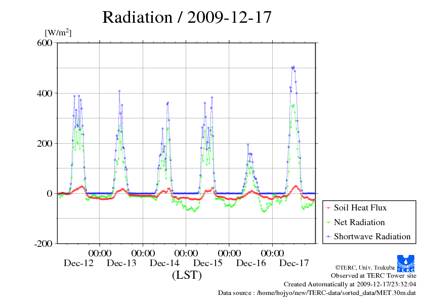Viewport: 426px width, 301px height.
Task: Click the '©TERC, Univ. Tsukuba' text
Action: coord(365,268)
